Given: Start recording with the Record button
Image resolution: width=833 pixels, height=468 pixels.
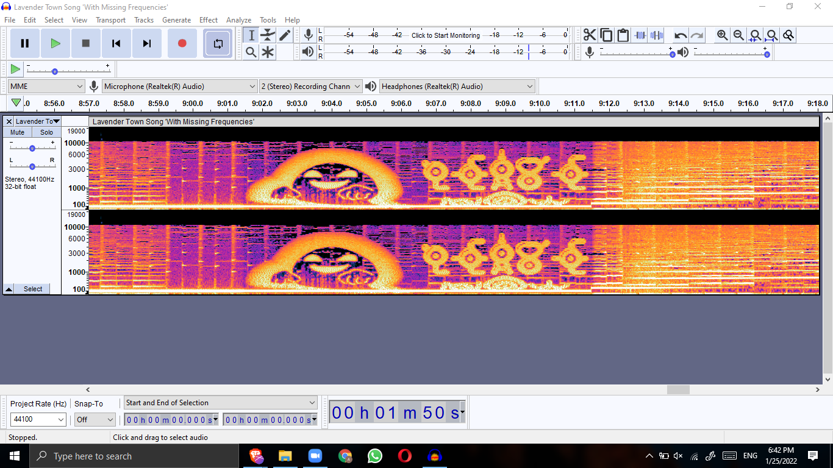Looking at the screenshot, I should [x=182, y=43].
